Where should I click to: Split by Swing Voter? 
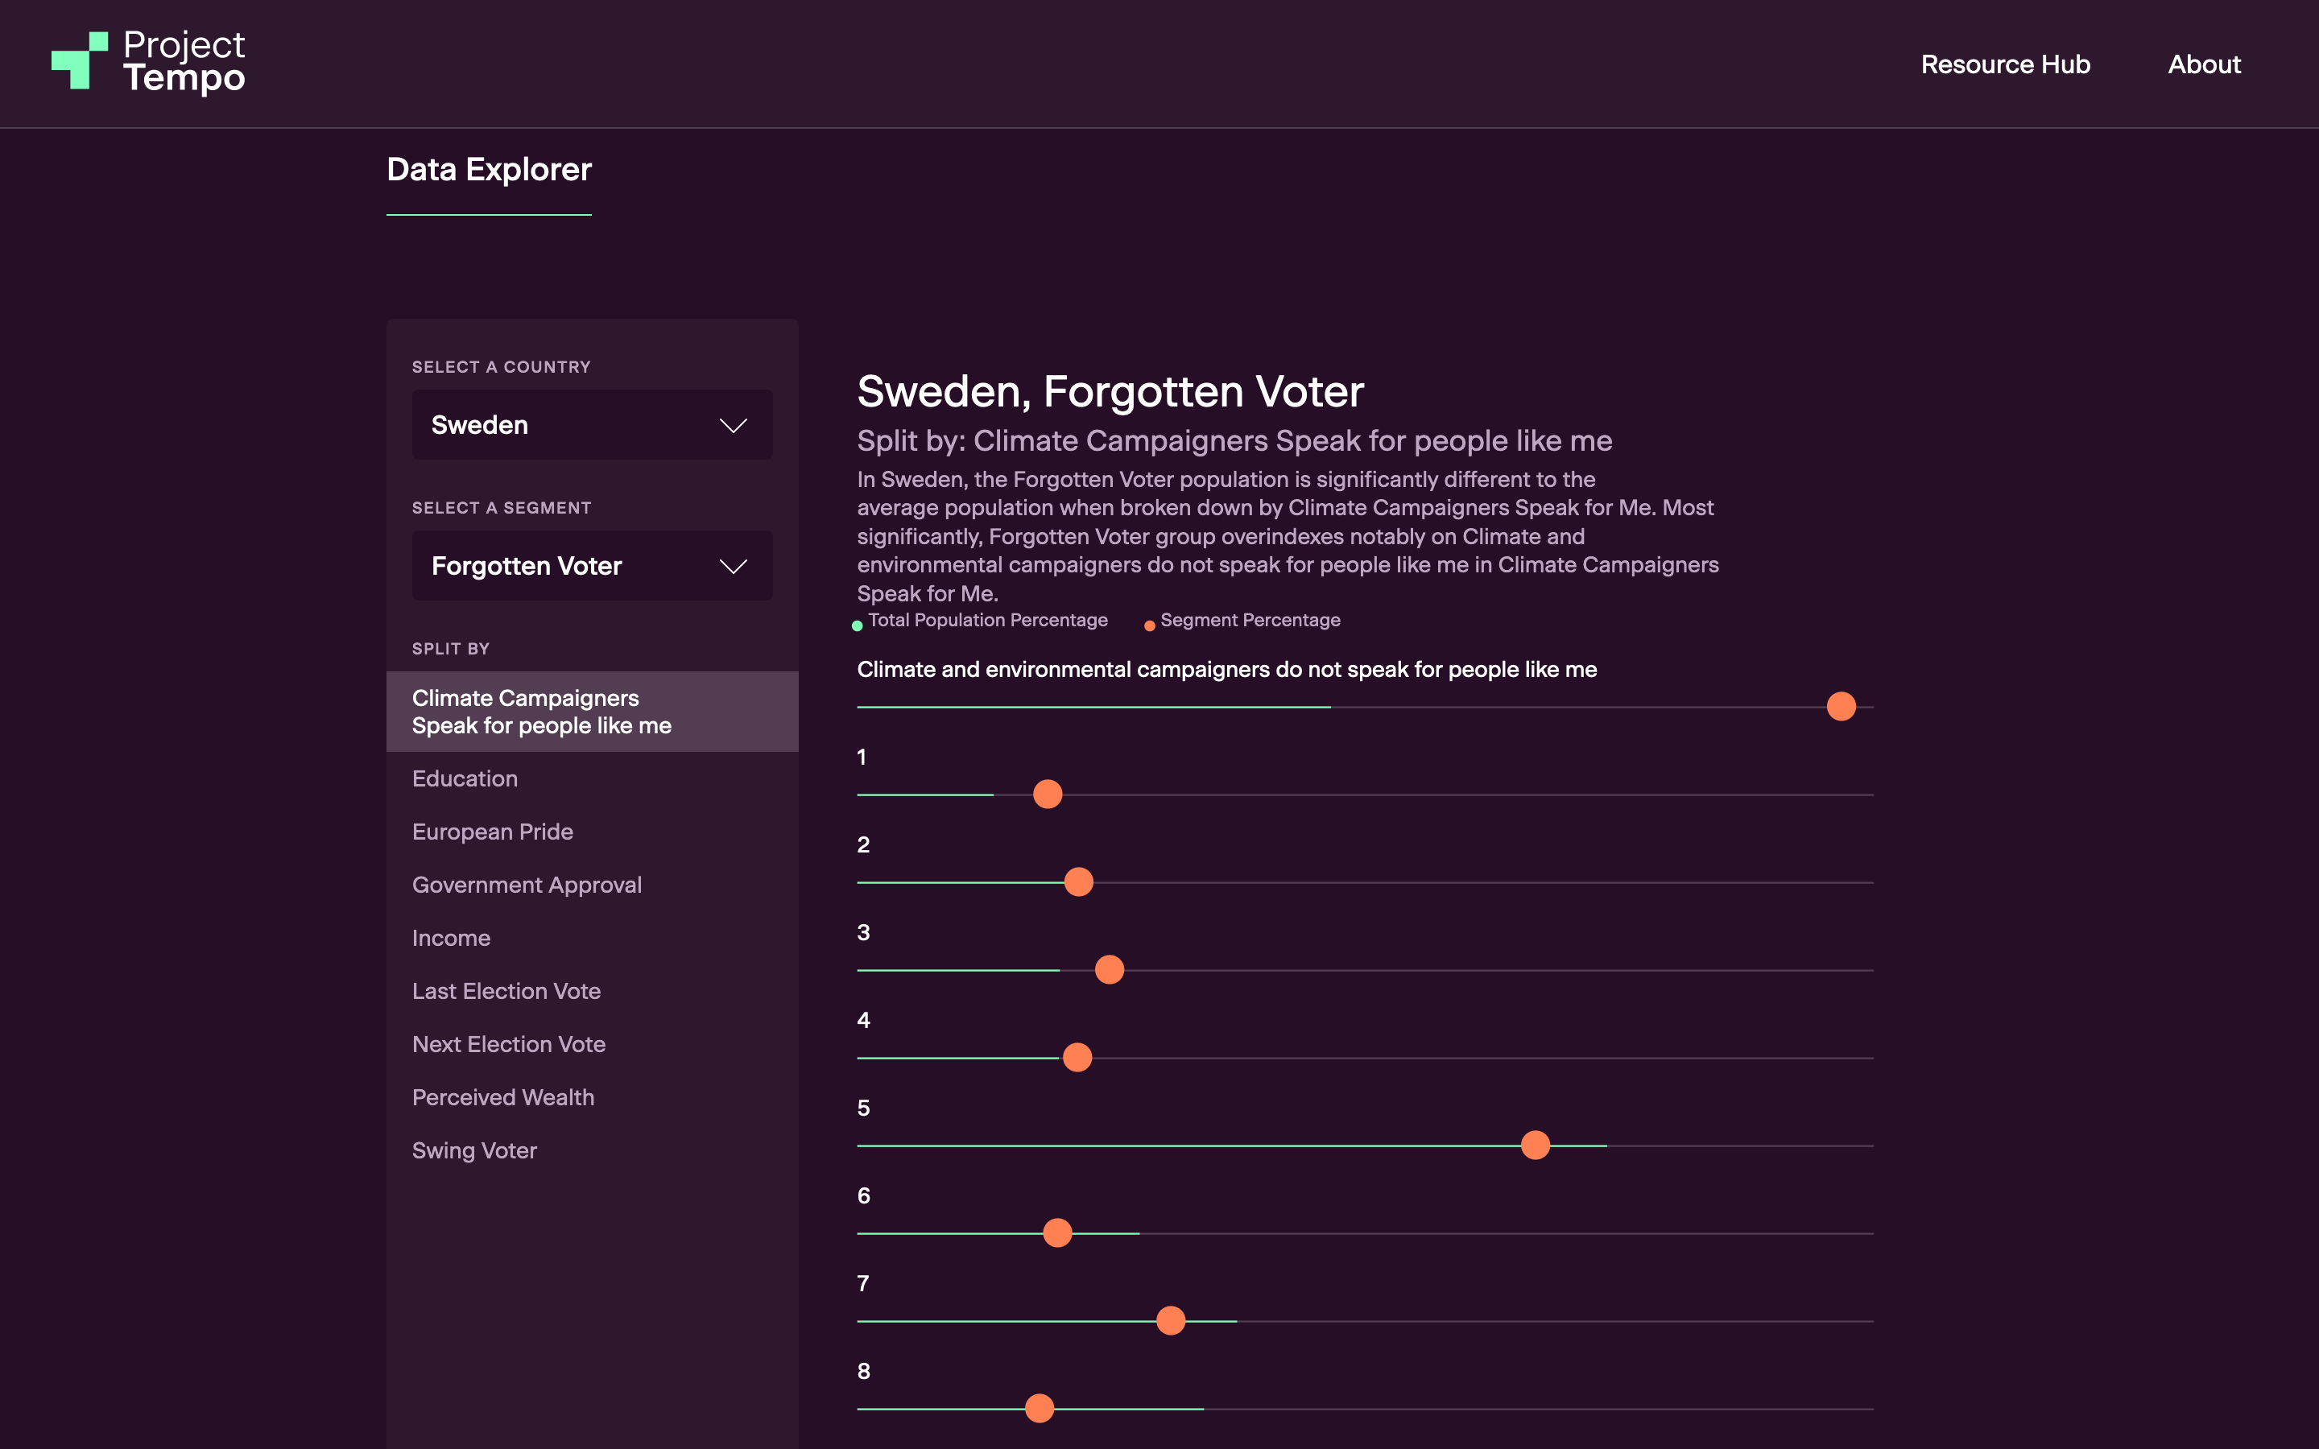pos(474,1151)
